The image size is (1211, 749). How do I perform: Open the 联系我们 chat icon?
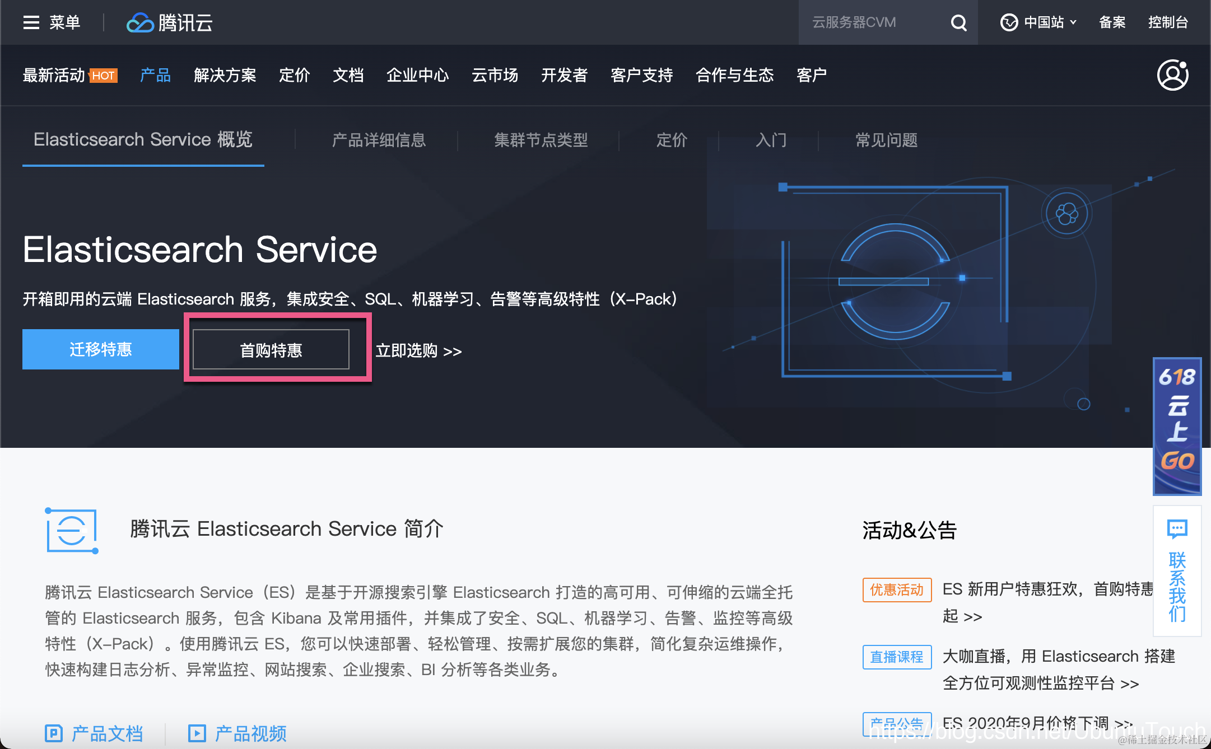pos(1177,528)
